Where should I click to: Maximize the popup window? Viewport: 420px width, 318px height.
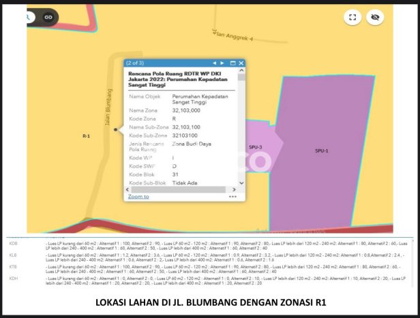[232, 63]
